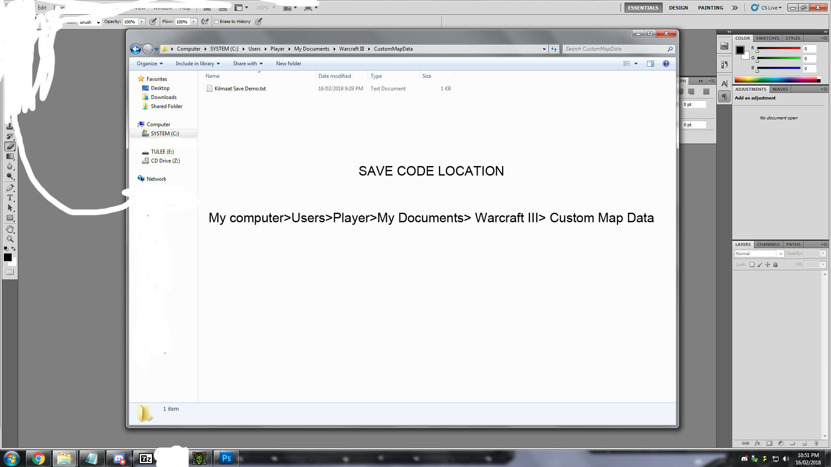This screenshot has height=467, width=831.
Task: Open address bar history dropdown arrow
Action: click(544, 49)
